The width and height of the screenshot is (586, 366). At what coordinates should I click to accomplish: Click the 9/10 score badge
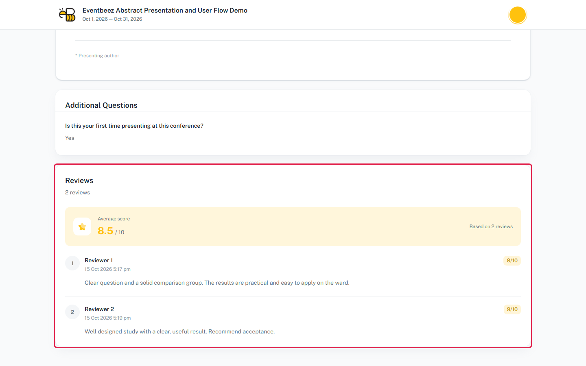(x=512, y=309)
